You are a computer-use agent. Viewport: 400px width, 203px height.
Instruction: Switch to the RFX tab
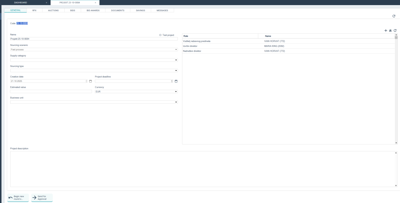click(34, 11)
